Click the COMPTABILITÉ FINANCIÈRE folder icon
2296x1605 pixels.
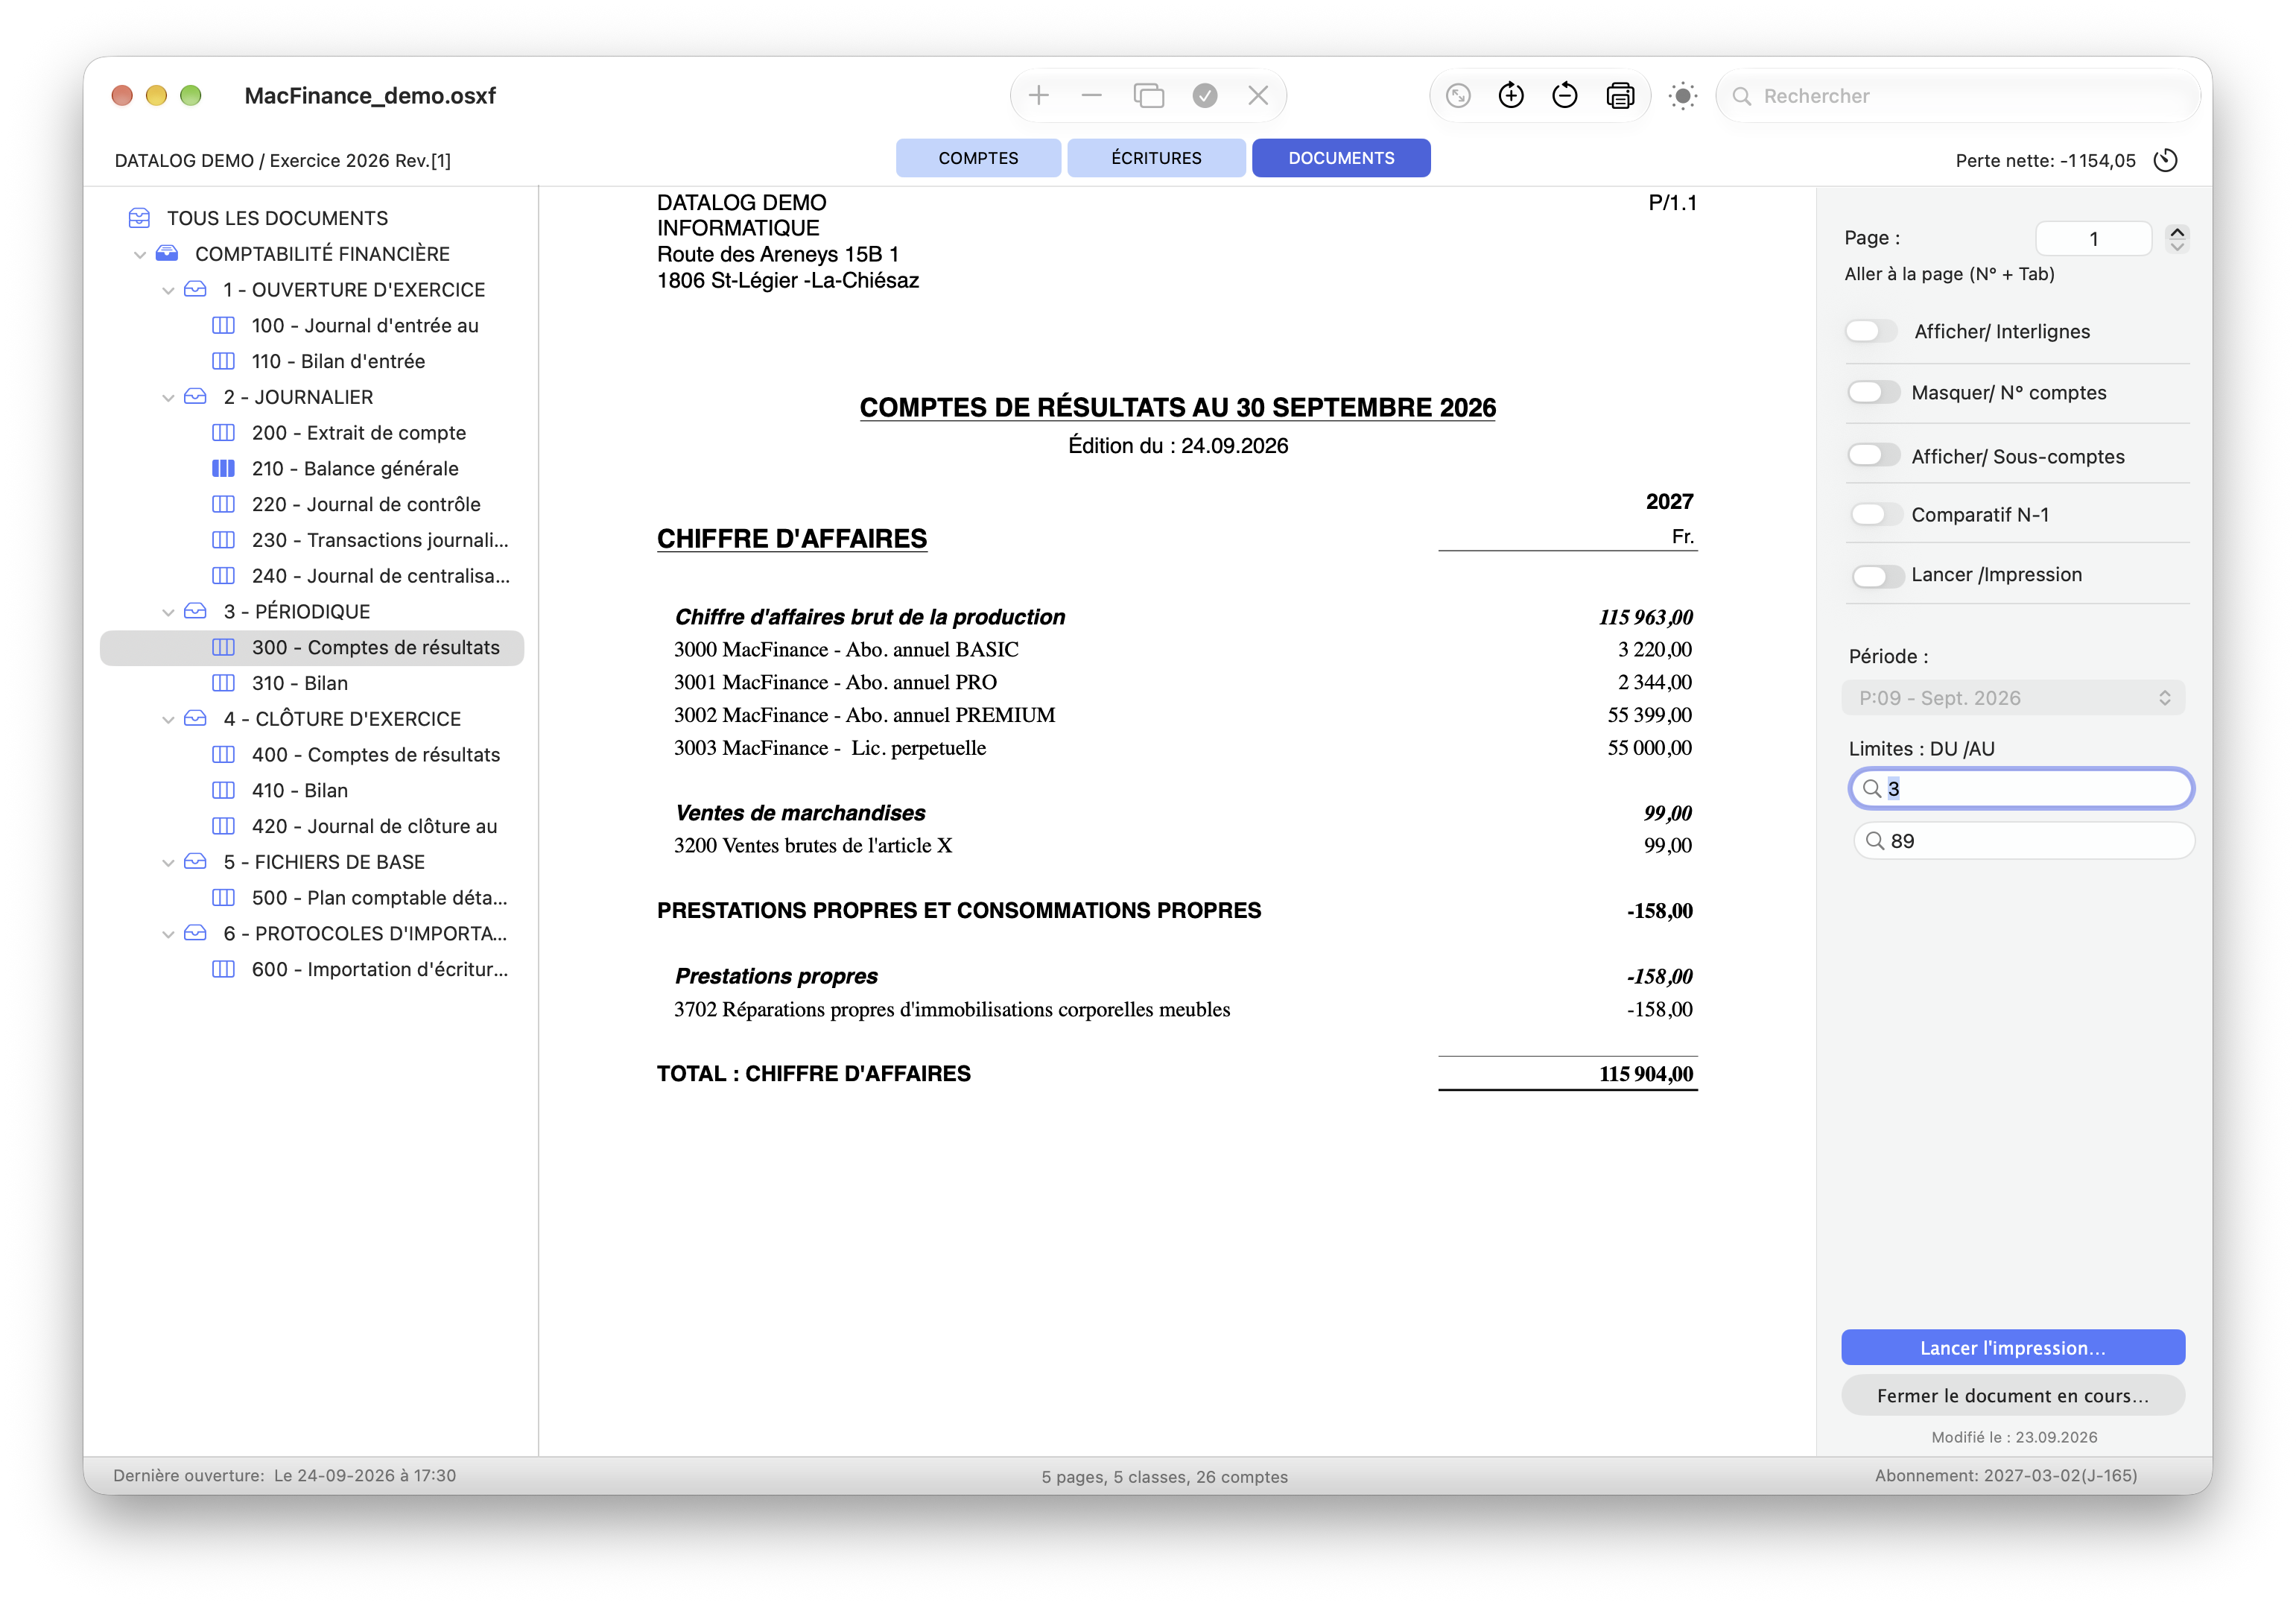tap(167, 254)
